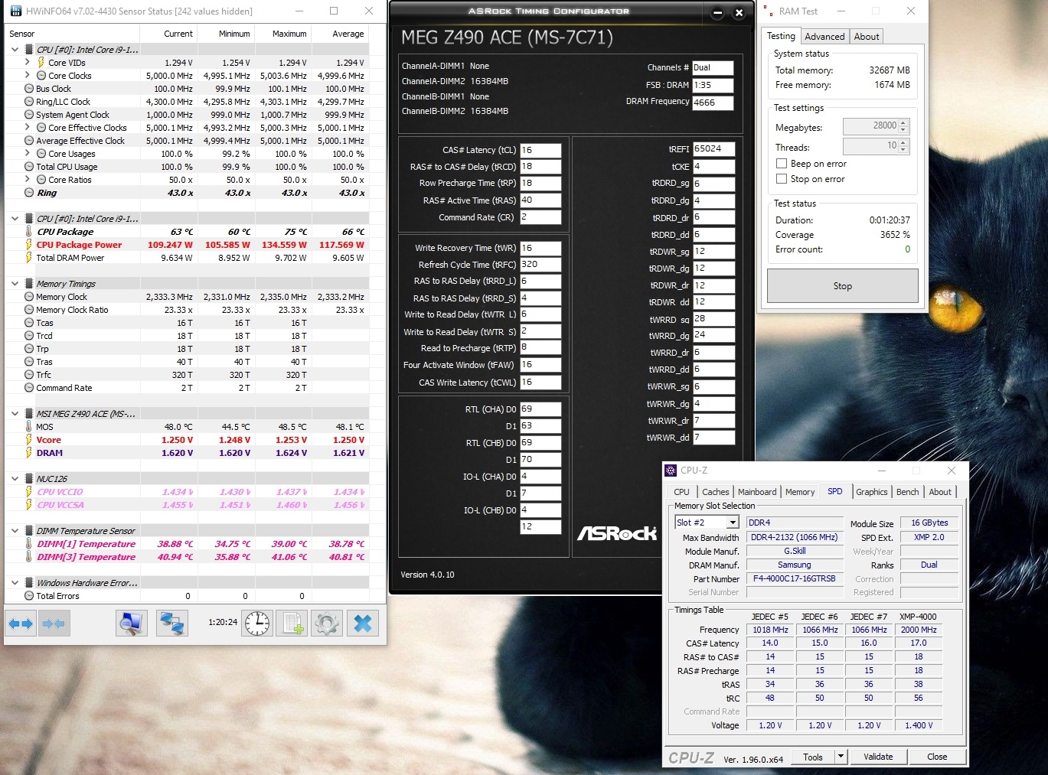Enable the Beep on error checkbox
The width and height of the screenshot is (1048, 775).
click(x=782, y=164)
